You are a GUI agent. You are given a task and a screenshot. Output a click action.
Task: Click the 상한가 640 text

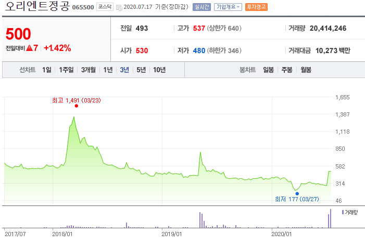224,29
